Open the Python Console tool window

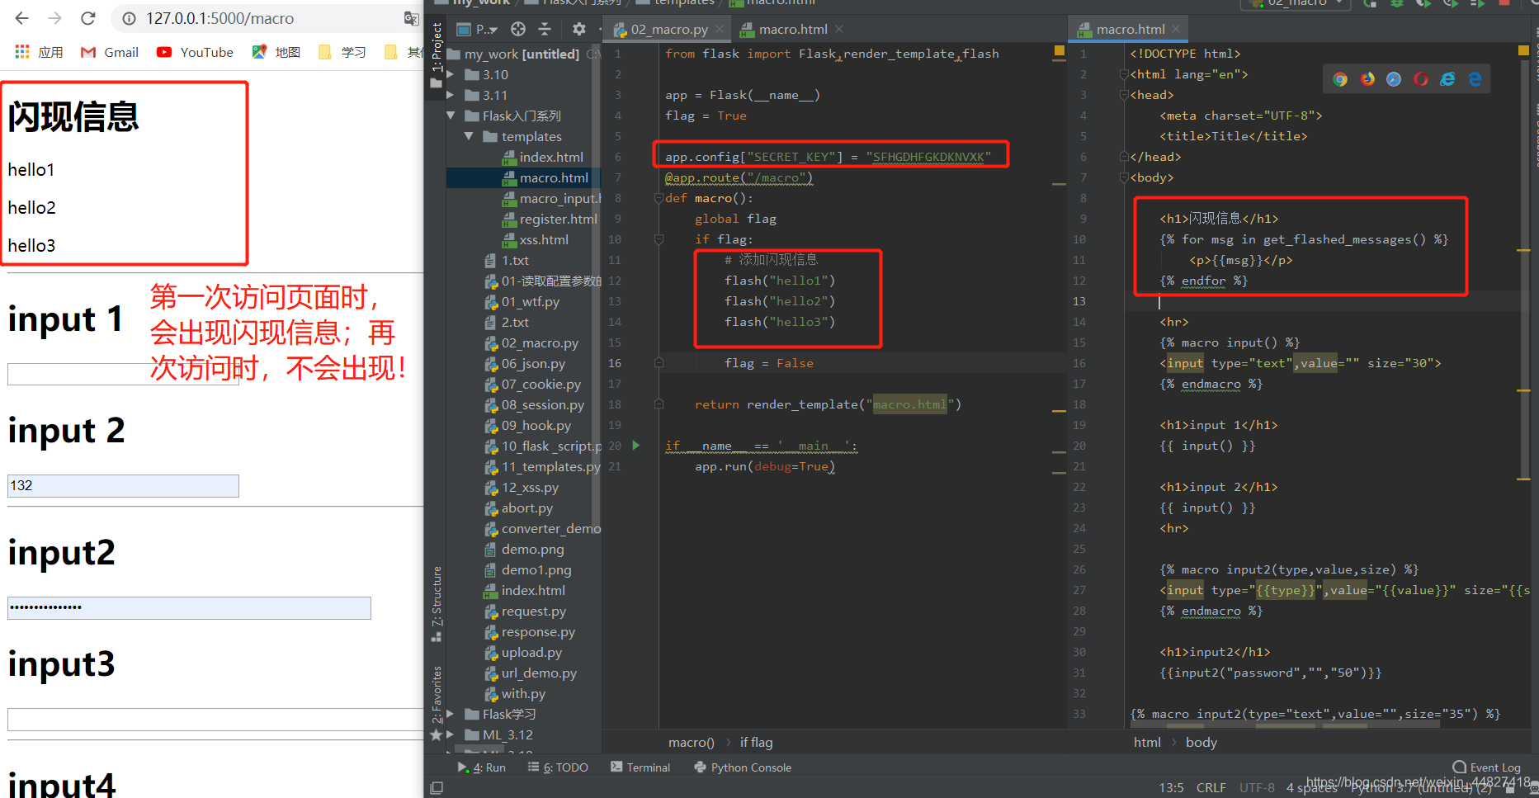click(743, 767)
